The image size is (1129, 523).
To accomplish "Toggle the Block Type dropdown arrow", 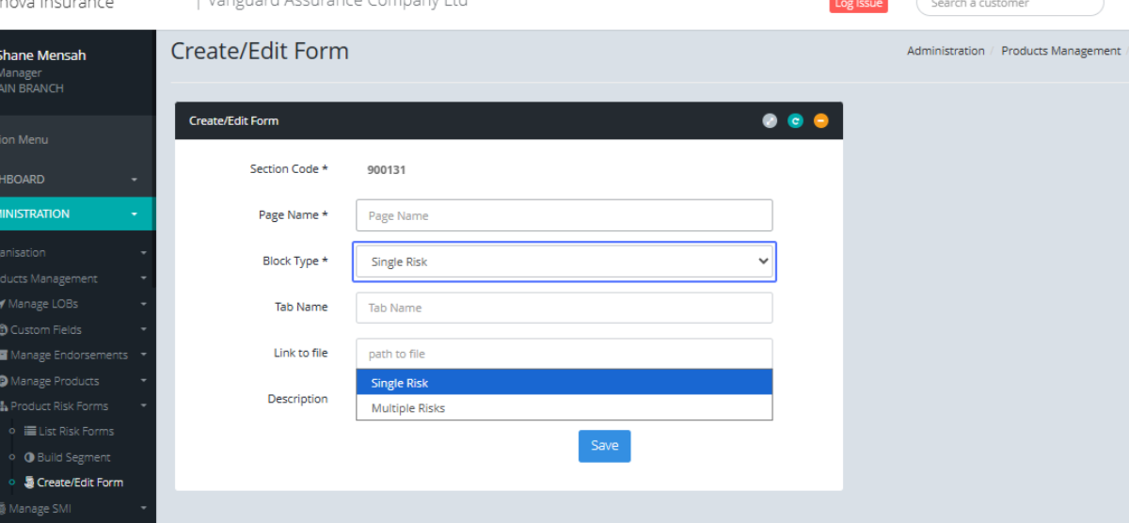I will click(762, 261).
